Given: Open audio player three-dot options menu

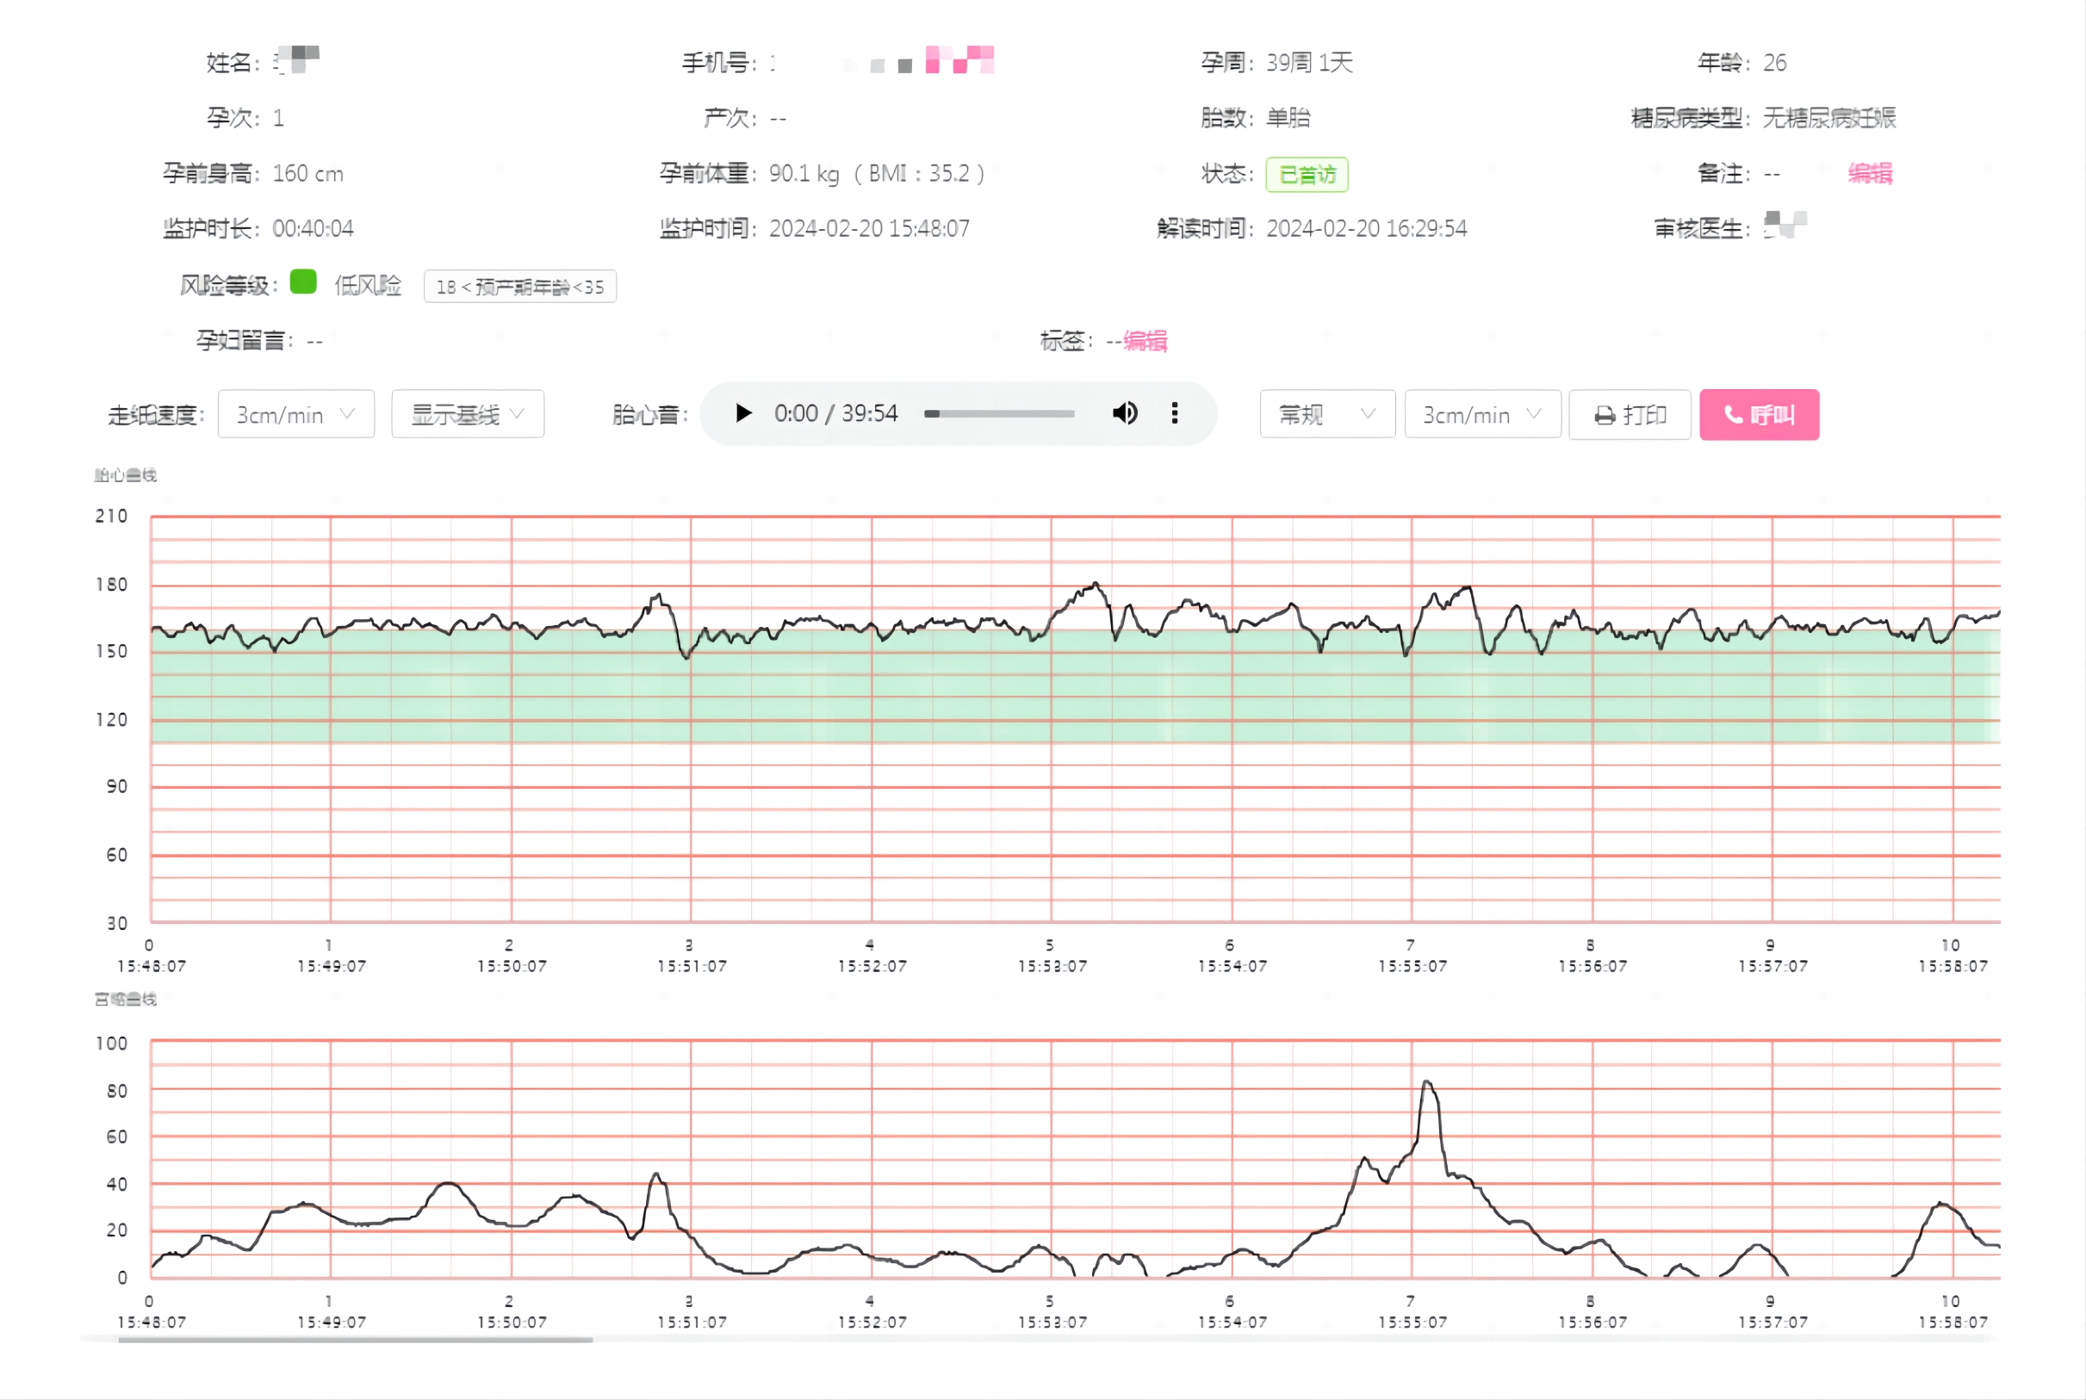Looking at the screenshot, I should point(1174,413).
